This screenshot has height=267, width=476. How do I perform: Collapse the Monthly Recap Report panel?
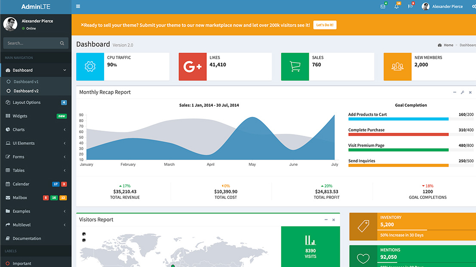pyautogui.click(x=455, y=92)
